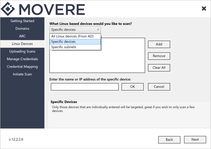Click Cancel beside the OK button
211x149 pixels.
[x=159, y=87]
